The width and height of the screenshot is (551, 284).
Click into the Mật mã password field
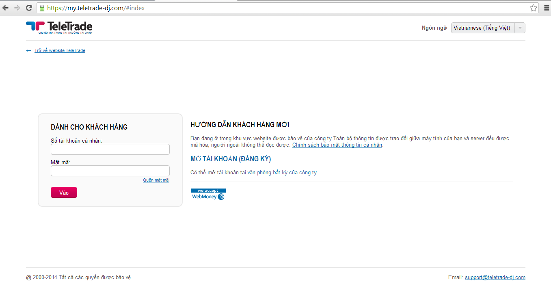coord(110,171)
